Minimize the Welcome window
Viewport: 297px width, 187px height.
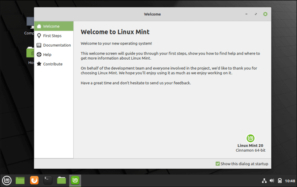click(x=246, y=14)
